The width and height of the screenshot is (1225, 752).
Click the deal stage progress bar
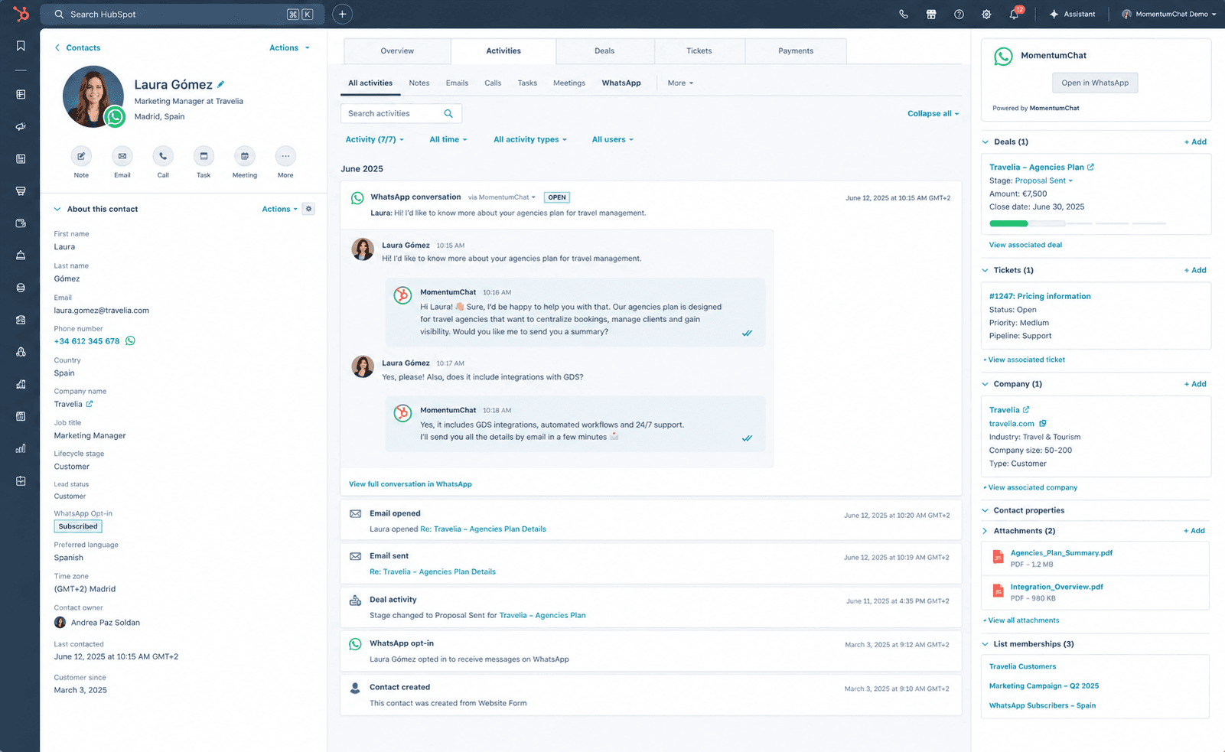coord(1077,223)
